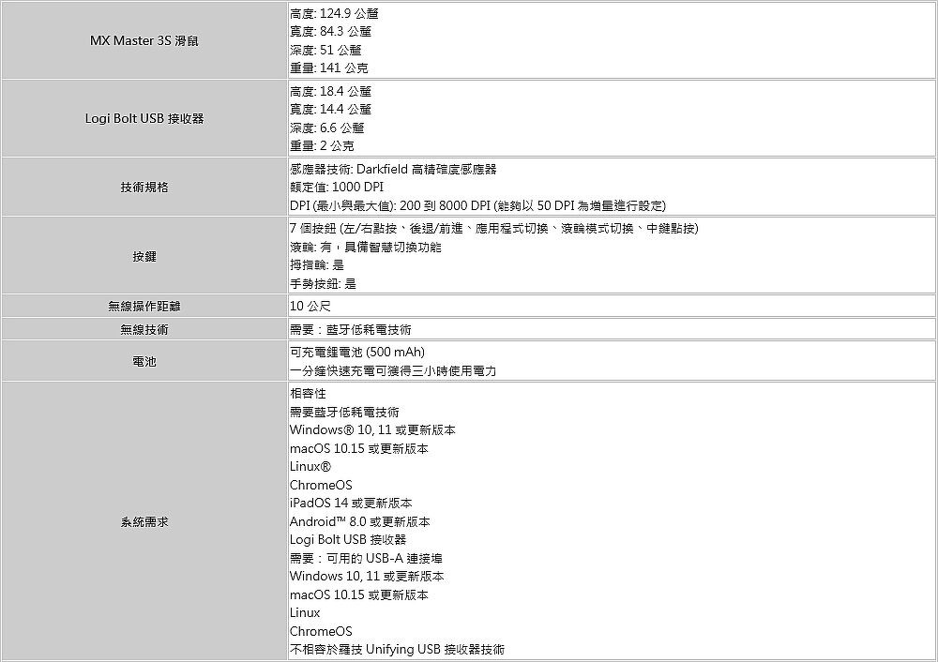Click the iPadOS 14 或更新版本 line
Image resolution: width=938 pixels, height=662 pixels.
[351, 504]
